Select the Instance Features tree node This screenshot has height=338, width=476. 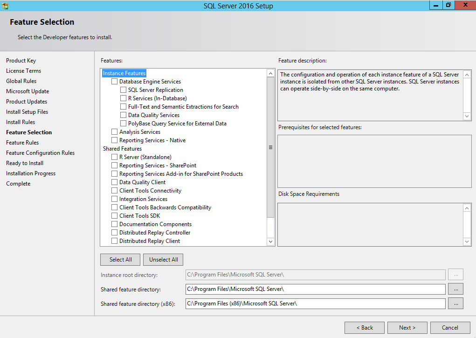[124, 73]
